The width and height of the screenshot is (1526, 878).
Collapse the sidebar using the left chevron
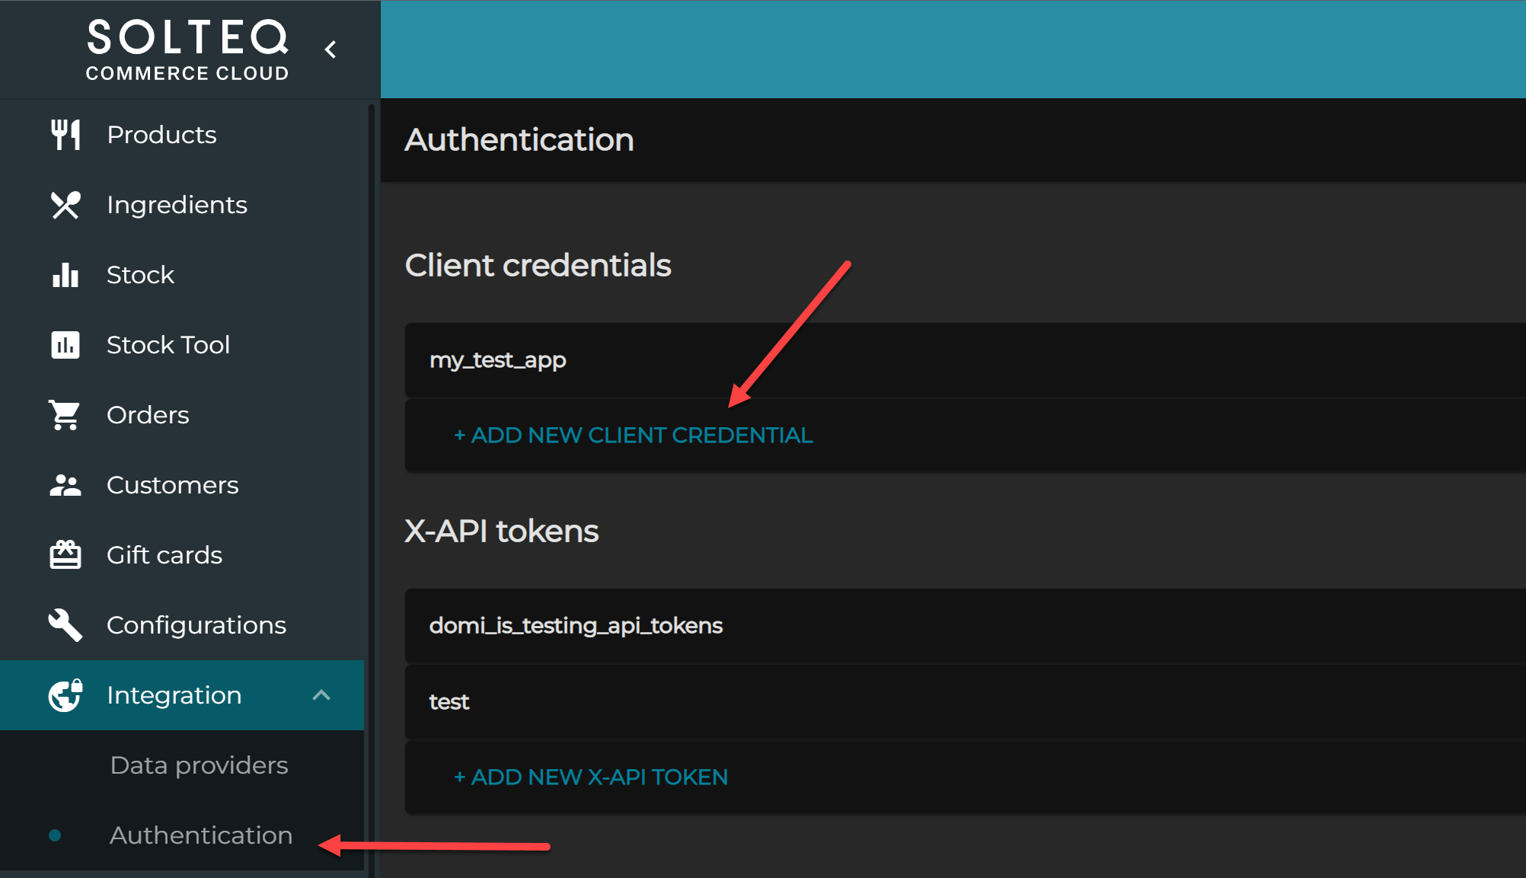330,49
